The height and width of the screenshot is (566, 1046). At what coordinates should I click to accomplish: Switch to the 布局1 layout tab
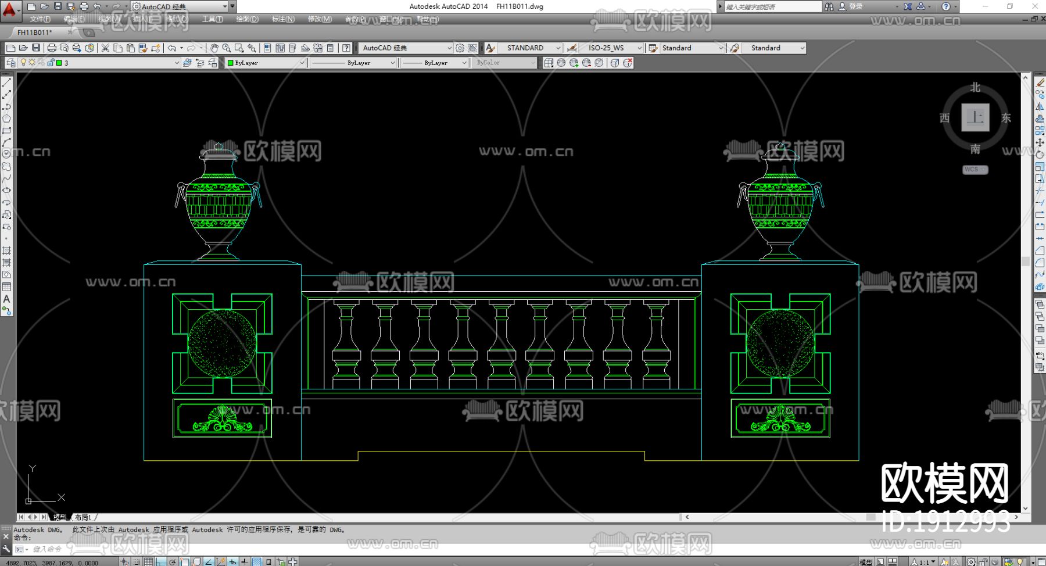click(83, 517)
